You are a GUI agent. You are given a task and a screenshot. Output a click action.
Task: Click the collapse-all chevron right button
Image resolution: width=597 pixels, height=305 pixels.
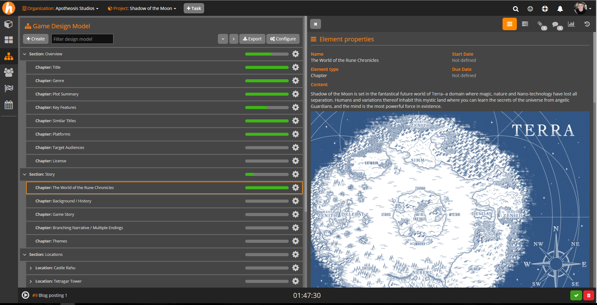pyautogui.click(x=234, y=39)
